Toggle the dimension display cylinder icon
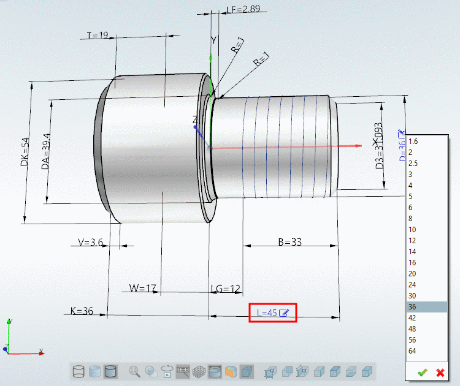Image resolution: width=460 pixels, height=386 pixels. click(215, 372)
